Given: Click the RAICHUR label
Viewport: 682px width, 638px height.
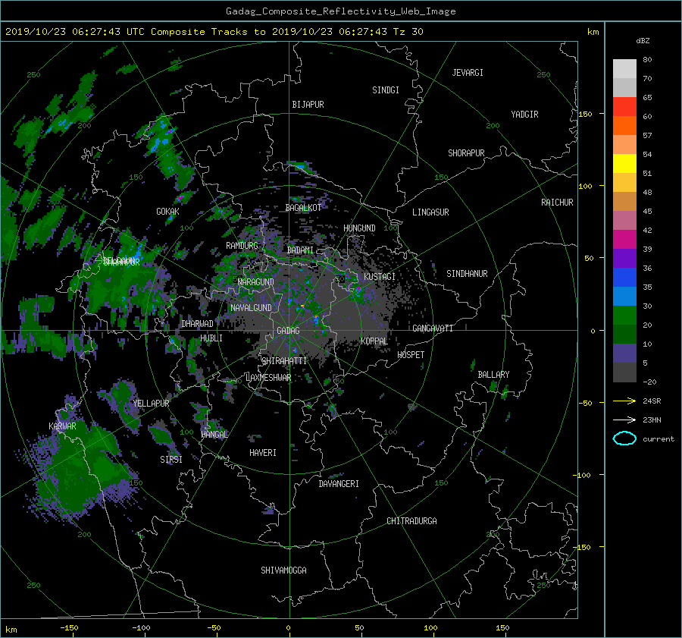Looking at the screenshot, I should (557, 203).
